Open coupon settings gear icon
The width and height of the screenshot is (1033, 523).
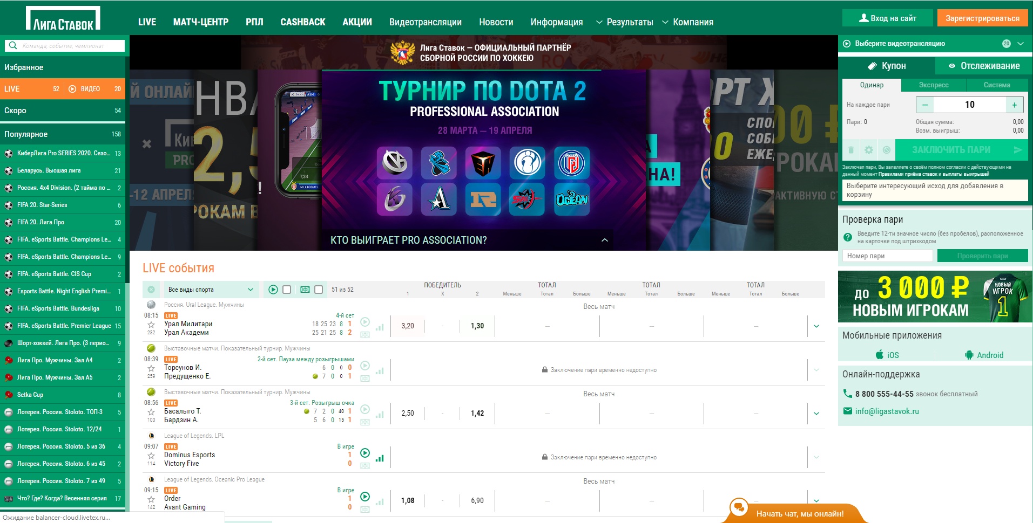click(869, 150)
